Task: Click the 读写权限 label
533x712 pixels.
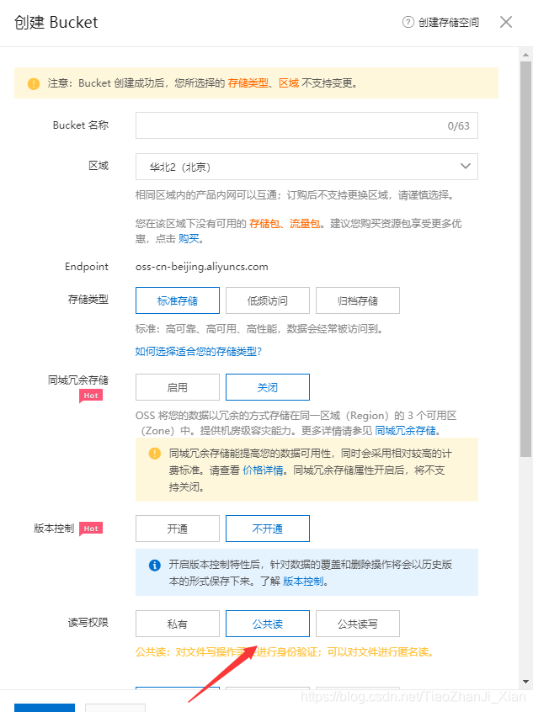Action: (x=88, y=623)
